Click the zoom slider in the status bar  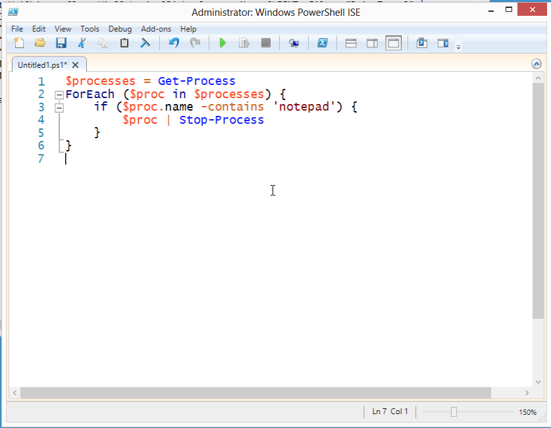(x=454, y=412)
